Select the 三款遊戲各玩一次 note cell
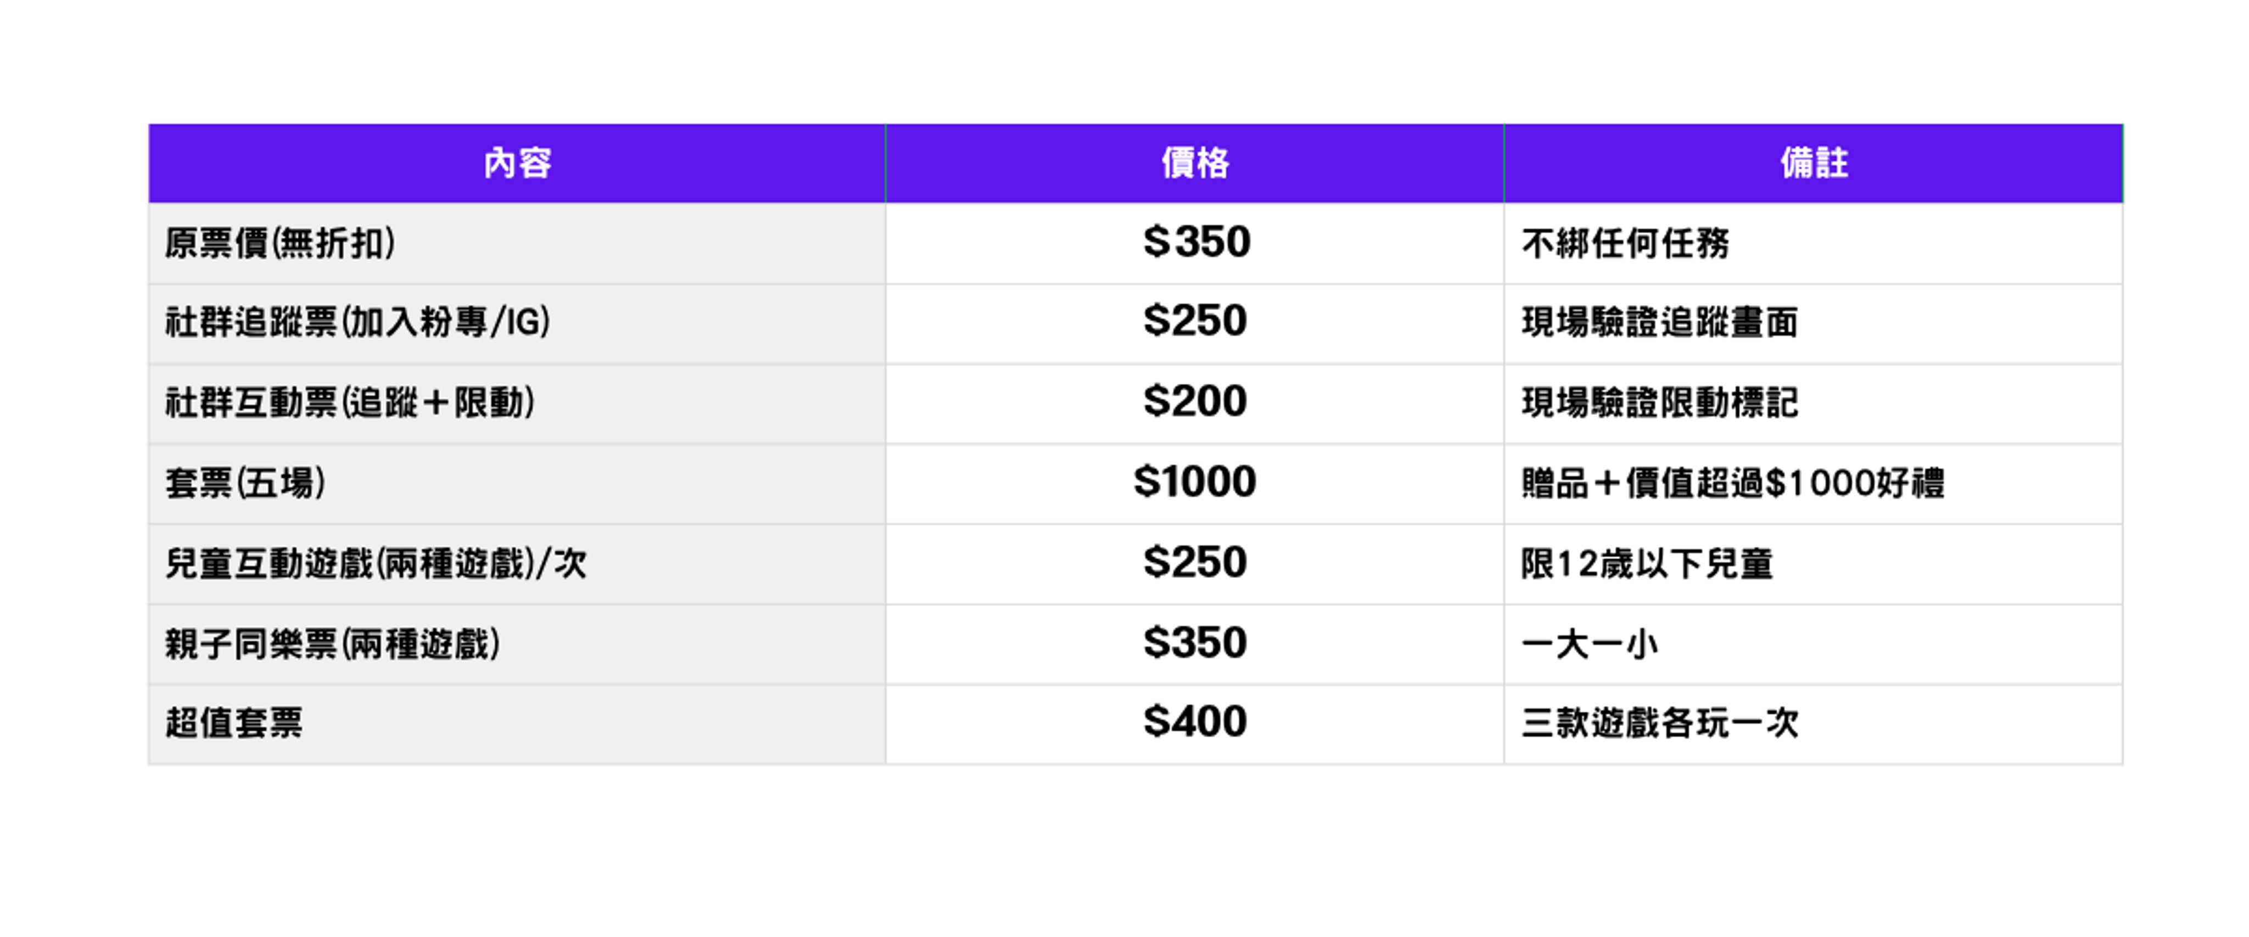 (1814, 724)
